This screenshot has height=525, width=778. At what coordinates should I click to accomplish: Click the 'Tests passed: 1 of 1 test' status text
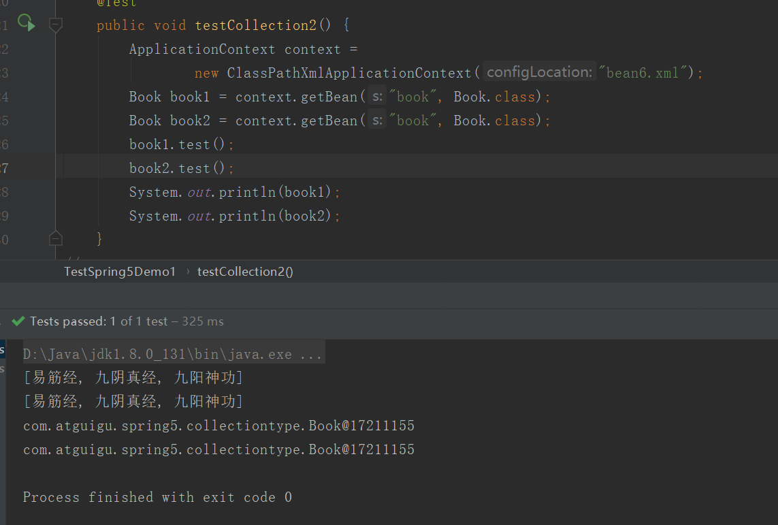(x=99, y=321)
